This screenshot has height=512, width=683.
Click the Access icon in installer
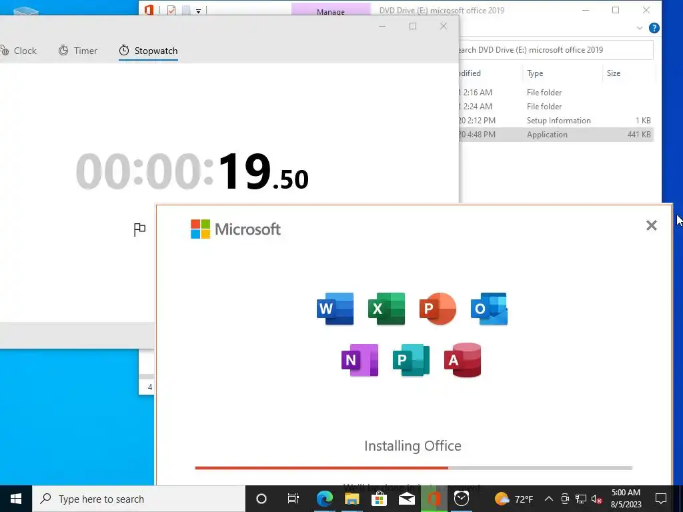click(463, 360)
